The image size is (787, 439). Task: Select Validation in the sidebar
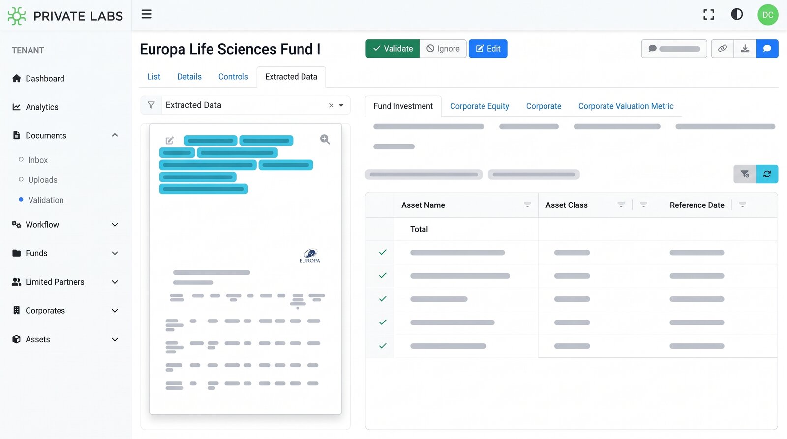point(46,200)
